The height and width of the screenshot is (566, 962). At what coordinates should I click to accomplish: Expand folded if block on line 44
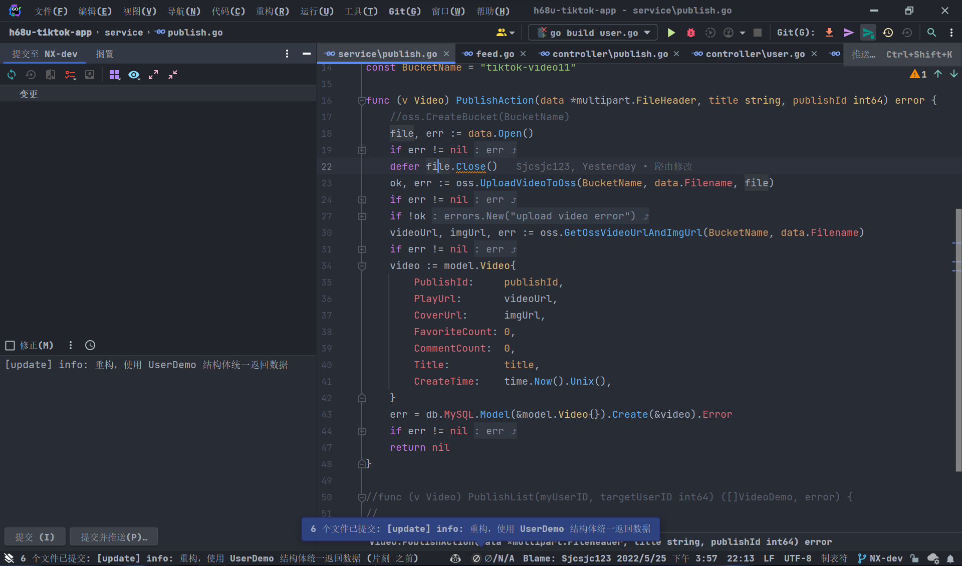pos(362,431)
